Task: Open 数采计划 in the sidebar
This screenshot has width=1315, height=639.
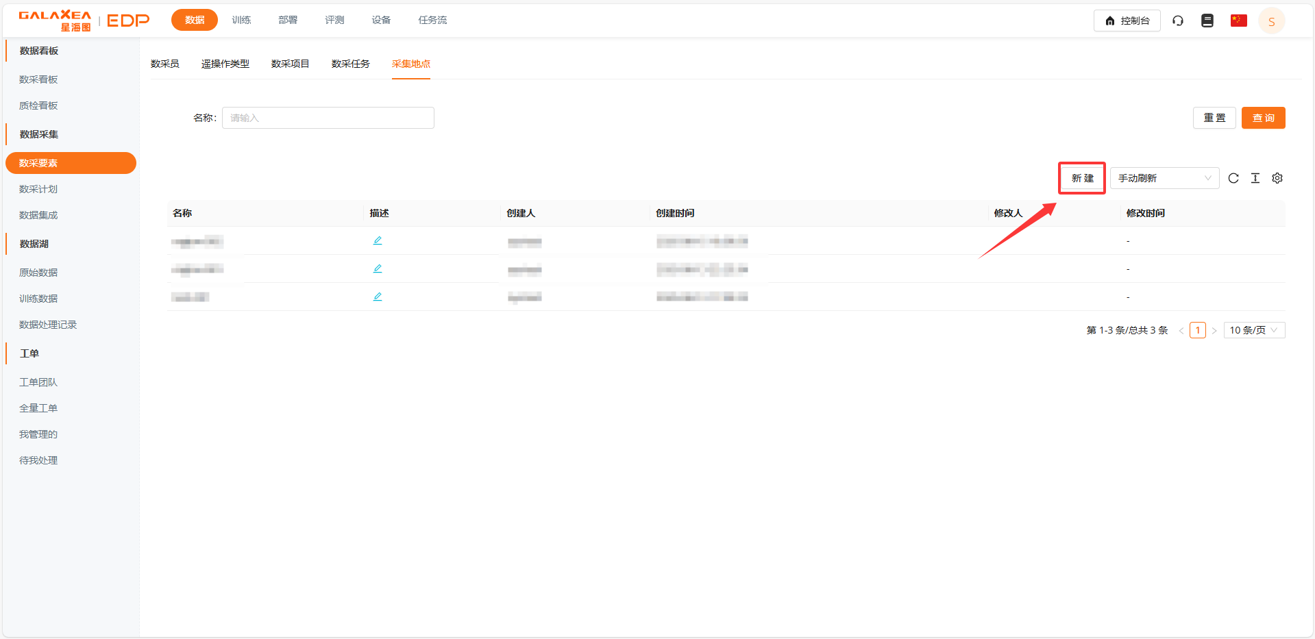Action: (x=38, y=189)
